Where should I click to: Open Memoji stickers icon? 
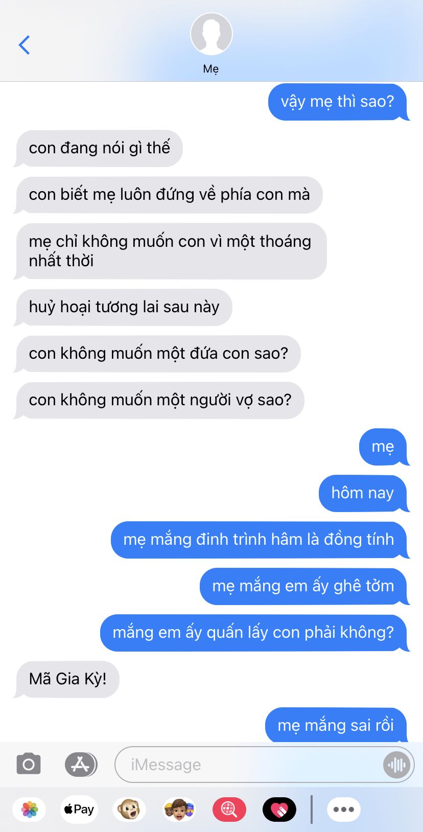(x=179, y=810)
